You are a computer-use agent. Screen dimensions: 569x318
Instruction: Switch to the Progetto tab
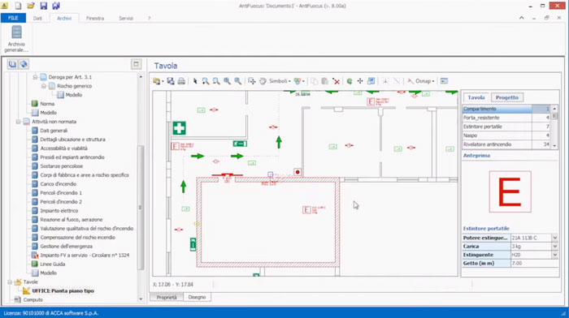[x=507, y=97]
